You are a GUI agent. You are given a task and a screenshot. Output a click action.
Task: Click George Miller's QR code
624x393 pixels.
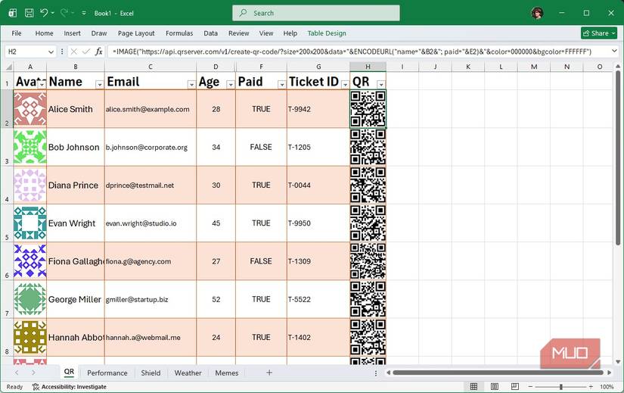tap(368, 299)
